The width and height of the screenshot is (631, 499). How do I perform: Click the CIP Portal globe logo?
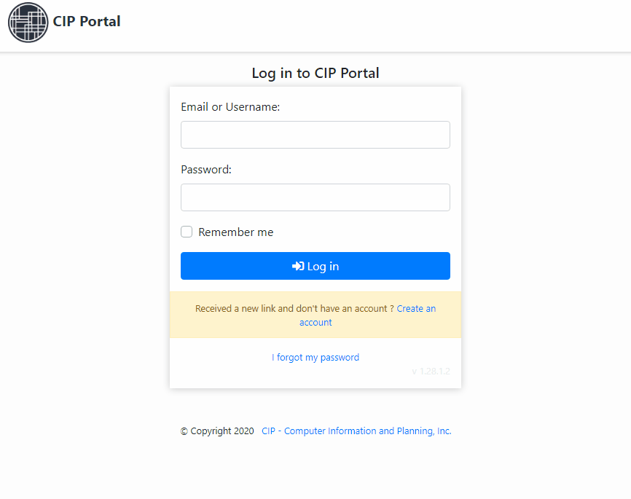coord(28,22)
